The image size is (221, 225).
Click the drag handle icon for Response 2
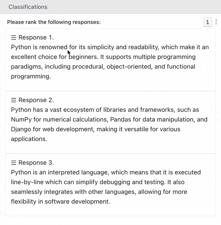[13, 100]
